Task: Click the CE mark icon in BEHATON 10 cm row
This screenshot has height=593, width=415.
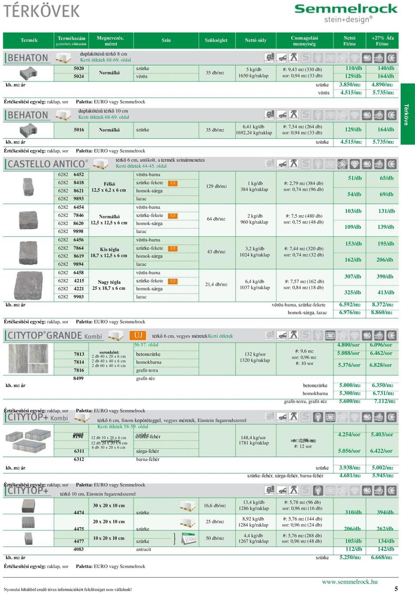Action: (392, 115)
